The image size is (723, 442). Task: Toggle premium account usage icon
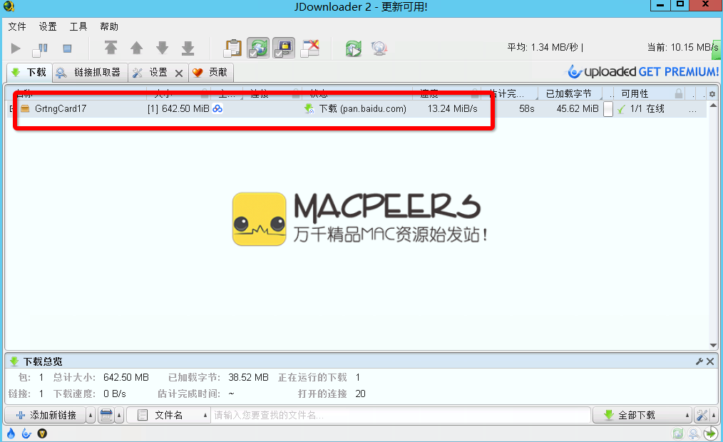(x=284, y=48)
